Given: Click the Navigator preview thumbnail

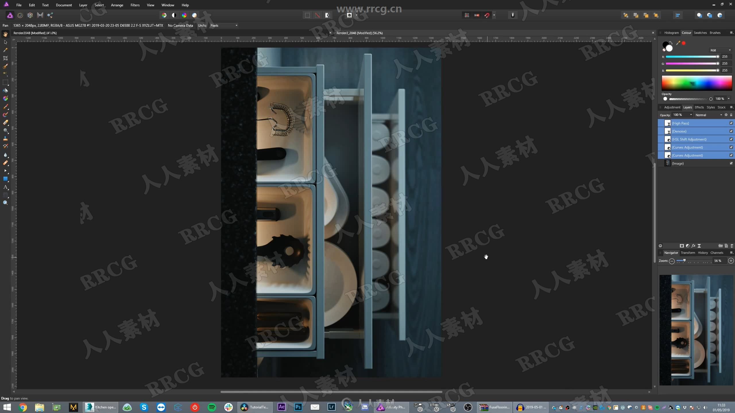Looking at the screenshot, I should pyautogui.click(x=696, y=330).
